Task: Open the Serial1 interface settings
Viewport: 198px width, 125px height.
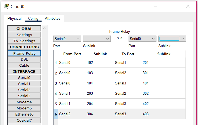Action: click(24, 84)
